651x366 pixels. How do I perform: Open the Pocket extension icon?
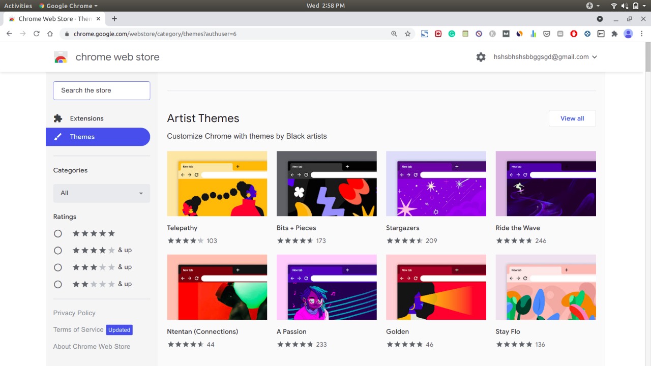547,34
